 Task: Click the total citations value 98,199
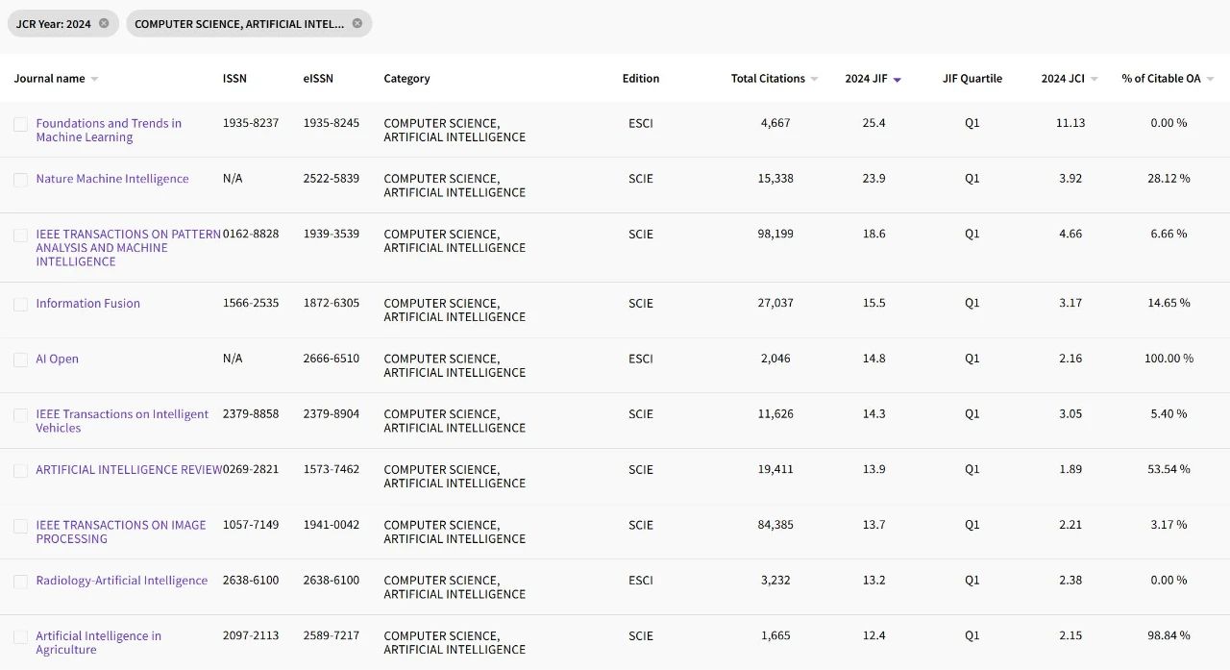pos(775,234)
